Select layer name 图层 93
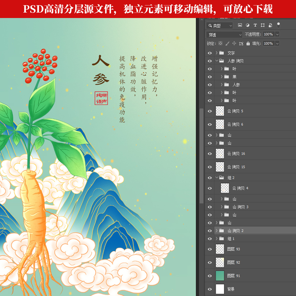 coord(234,249)
